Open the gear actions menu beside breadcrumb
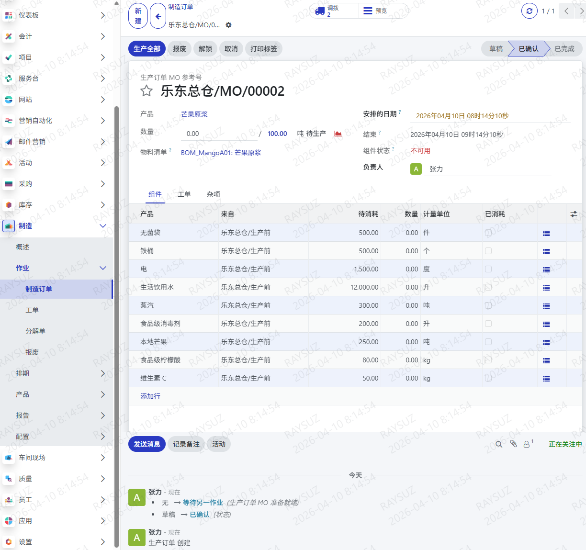Image resolution: width=586 pixels, height=550 pixels. 228,25
